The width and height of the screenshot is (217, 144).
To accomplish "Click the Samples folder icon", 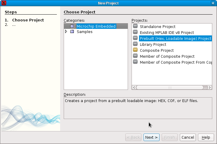I will point(72,32).
